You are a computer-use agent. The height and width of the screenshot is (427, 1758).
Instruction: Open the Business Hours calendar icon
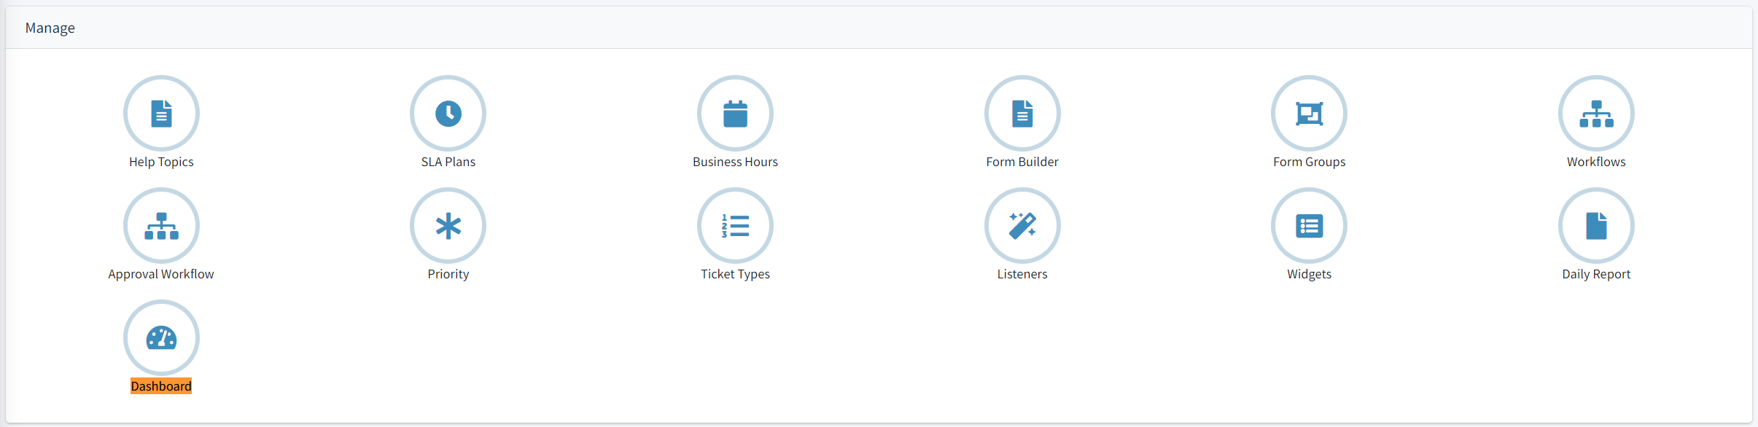pos(735,113)
